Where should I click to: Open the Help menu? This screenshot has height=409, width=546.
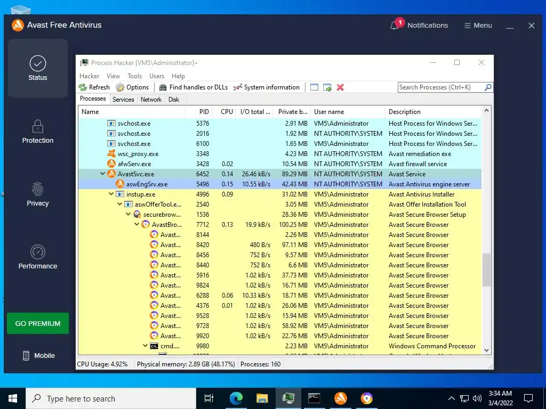coord(178,76)
